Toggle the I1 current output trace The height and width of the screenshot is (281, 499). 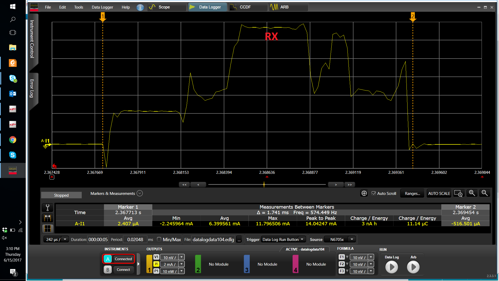click(156, 264)
